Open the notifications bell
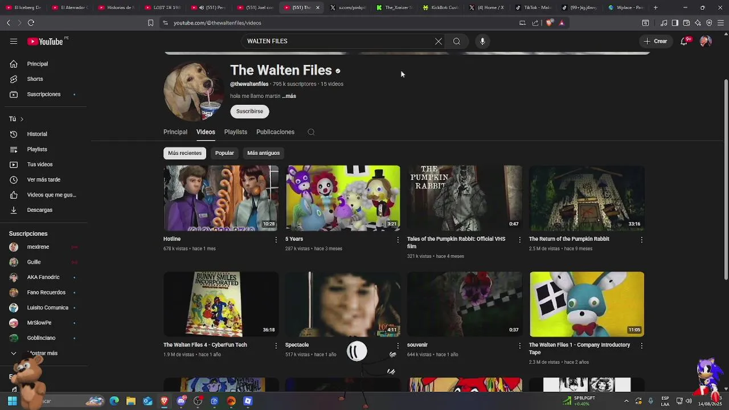 (x=684, y=41)
